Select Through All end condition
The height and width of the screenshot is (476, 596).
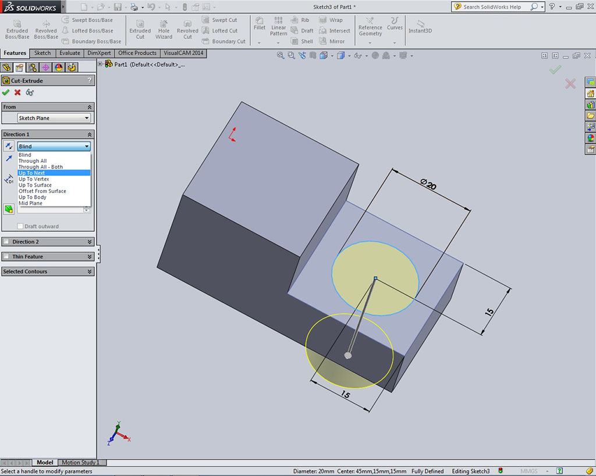pyautogui.click(x=33, y=161)
